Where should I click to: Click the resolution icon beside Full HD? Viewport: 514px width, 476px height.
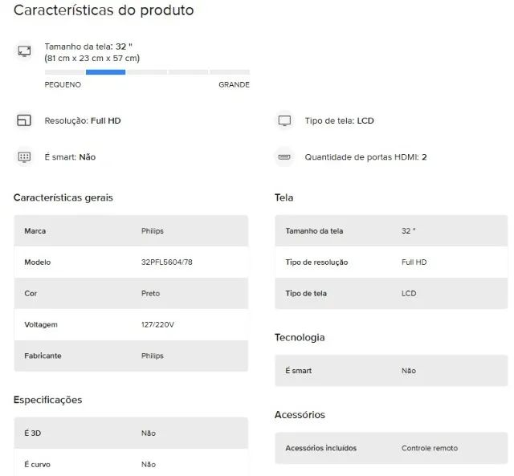[x=24, y=120]
